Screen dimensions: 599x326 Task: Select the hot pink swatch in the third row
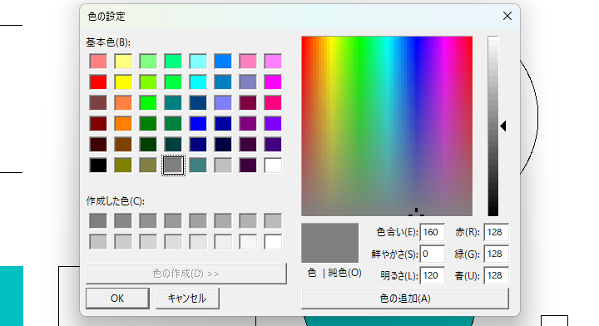tap(273, 103)
